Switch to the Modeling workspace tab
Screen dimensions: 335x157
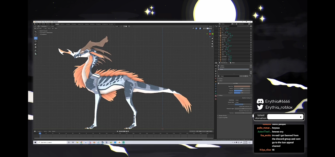point(62,24)
